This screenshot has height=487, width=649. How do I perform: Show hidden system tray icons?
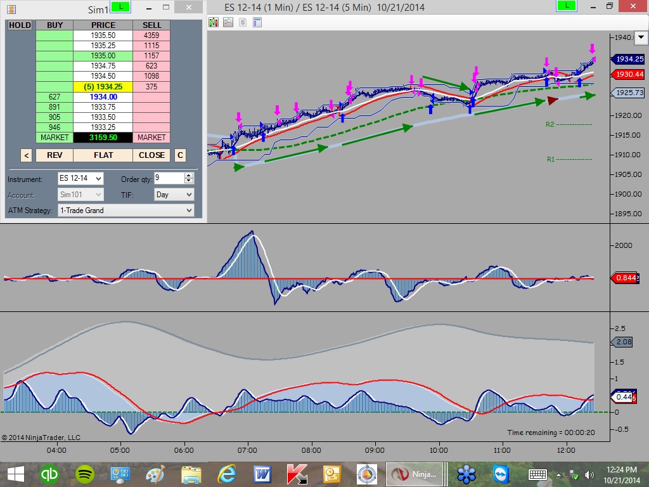(559, 475)
